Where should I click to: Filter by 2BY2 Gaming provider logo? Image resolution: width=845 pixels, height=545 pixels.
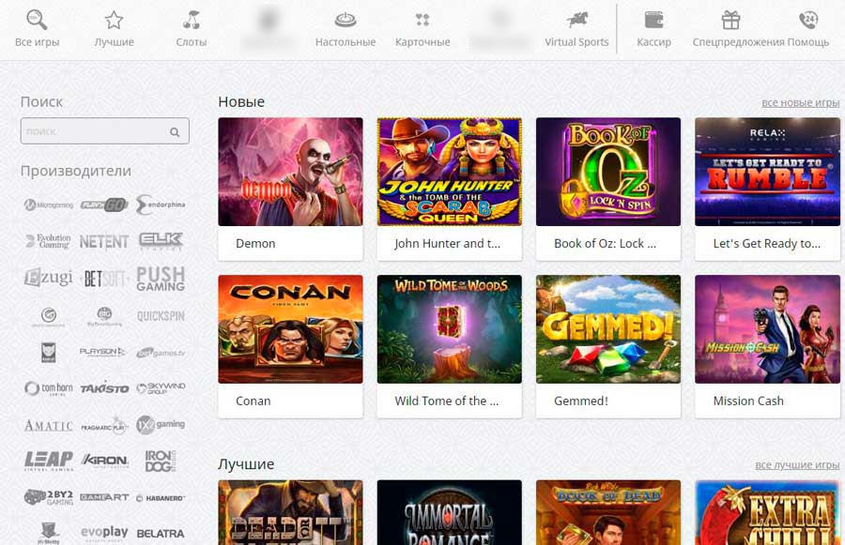[49, 497]
